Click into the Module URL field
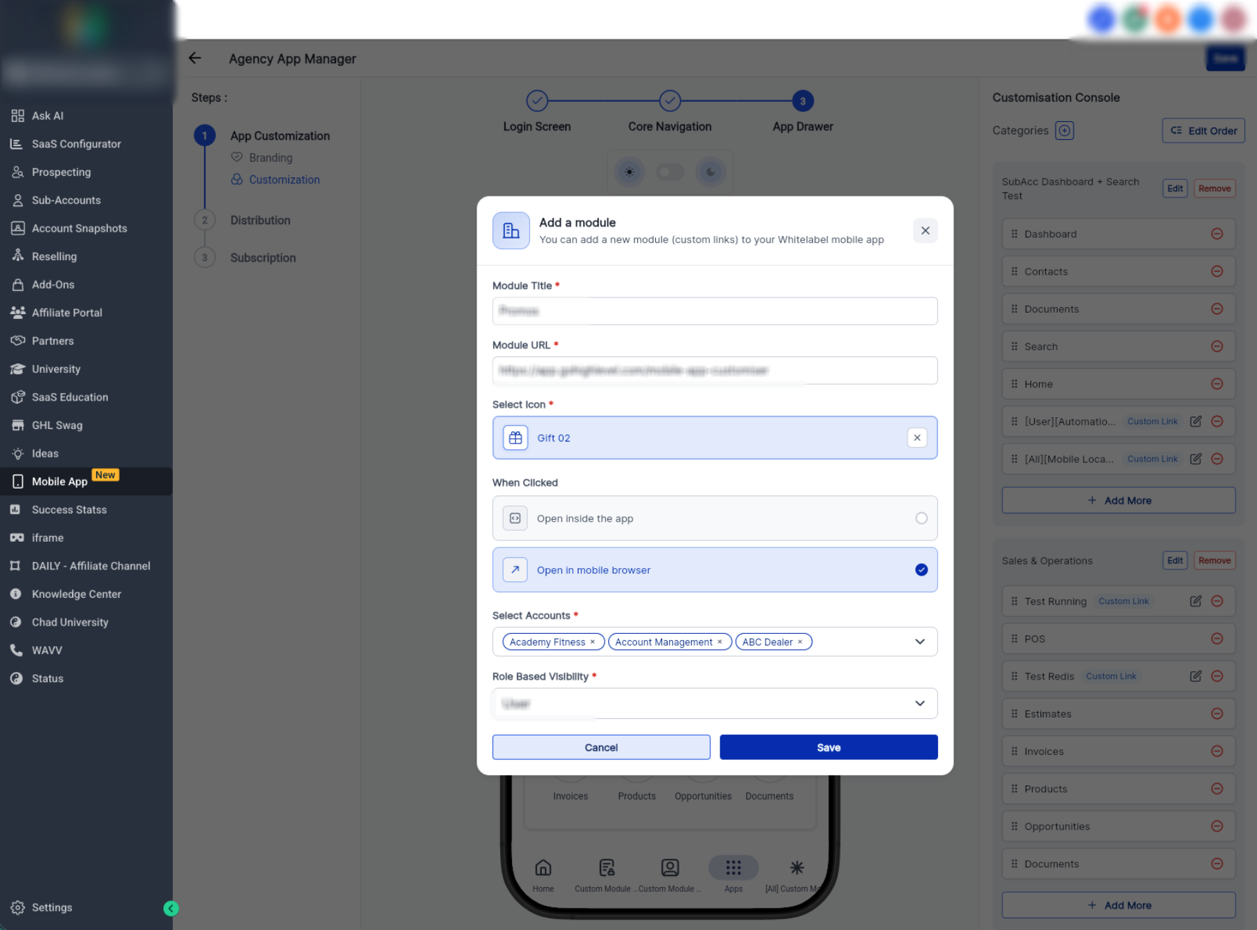Screen dimensions: 1257x930 click(x=715, y=371)
